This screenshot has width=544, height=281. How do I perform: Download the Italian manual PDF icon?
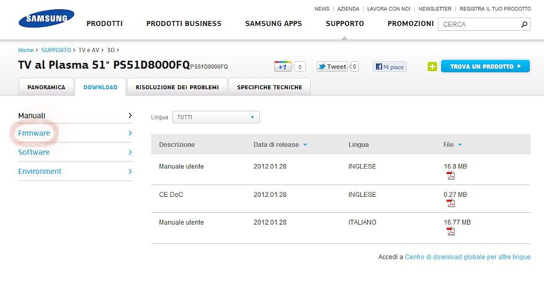tap(450, 231)
